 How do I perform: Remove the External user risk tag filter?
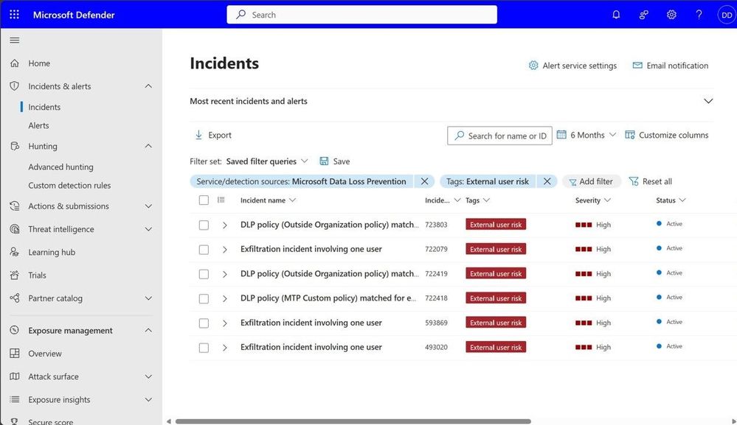[547, 181]
